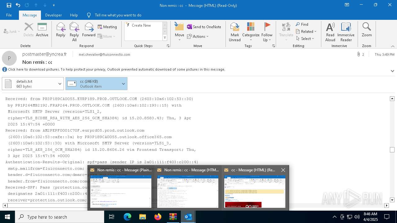The width and height of the screenshot is (397, 223).
Task: Click the Save icon in the title bar
Action: tap(9, 5)
